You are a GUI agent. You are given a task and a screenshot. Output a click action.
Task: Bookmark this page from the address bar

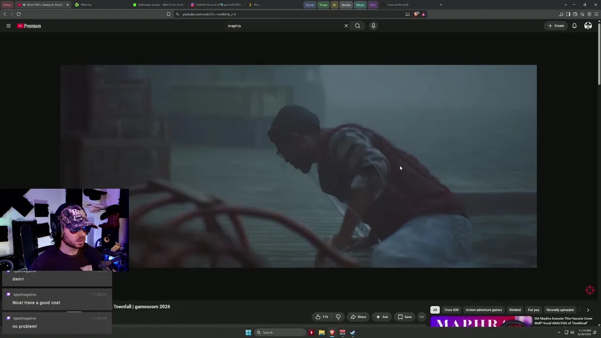tap(169, 14)
